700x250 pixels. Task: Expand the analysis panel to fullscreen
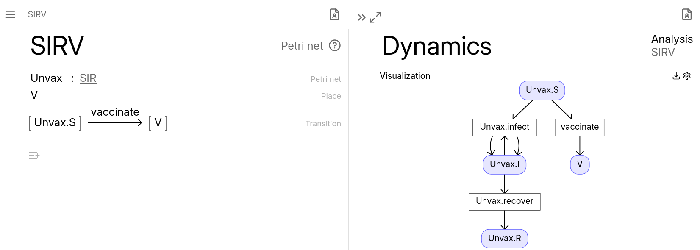[x=375, y=17]
